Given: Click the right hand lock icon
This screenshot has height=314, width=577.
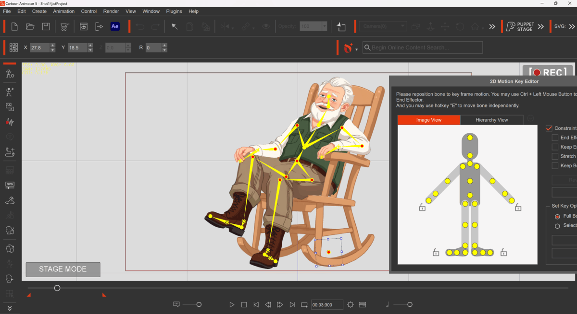Looking at the screenshot, I should click(518, 207).
